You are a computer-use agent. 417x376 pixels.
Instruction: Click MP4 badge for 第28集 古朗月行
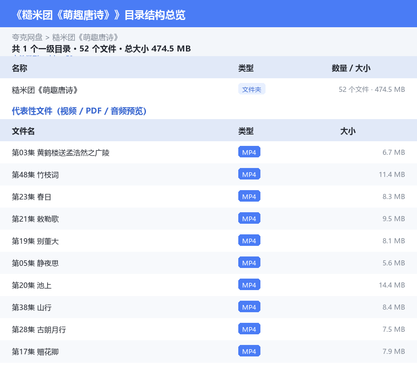[x=249, y=329]
